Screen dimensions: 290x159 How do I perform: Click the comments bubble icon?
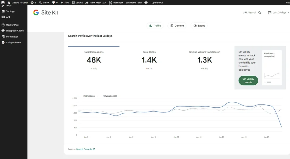[54, 3]
